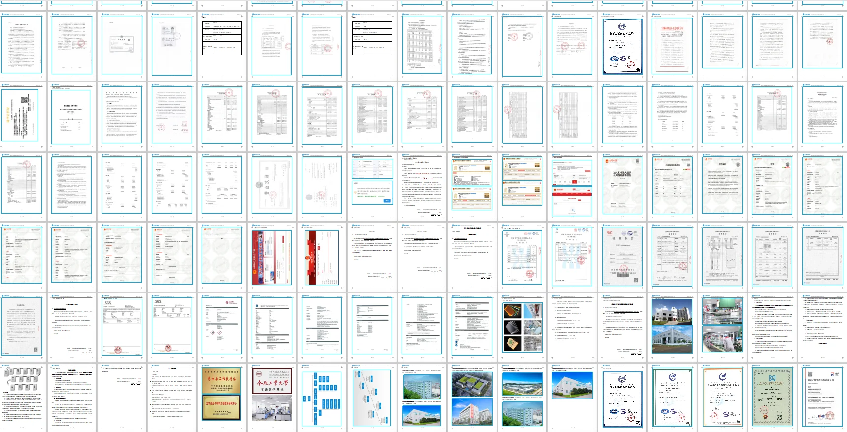Screen dimensions: 847x432
Task: Select the red-headed official letter page
Action: 672,45
